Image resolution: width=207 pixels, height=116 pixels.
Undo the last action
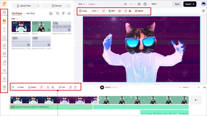tap(125, 4)
